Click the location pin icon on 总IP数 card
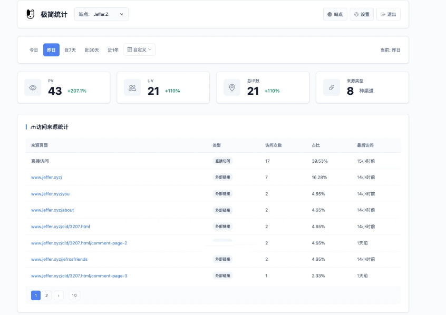Image resolution: width=446 pixels, height=315 pixels. [231, 87]
